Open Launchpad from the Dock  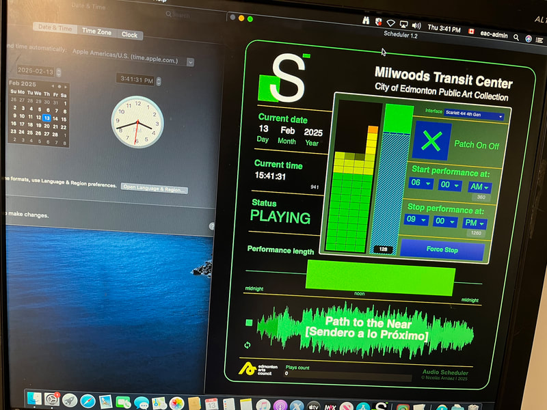[70, 400]
